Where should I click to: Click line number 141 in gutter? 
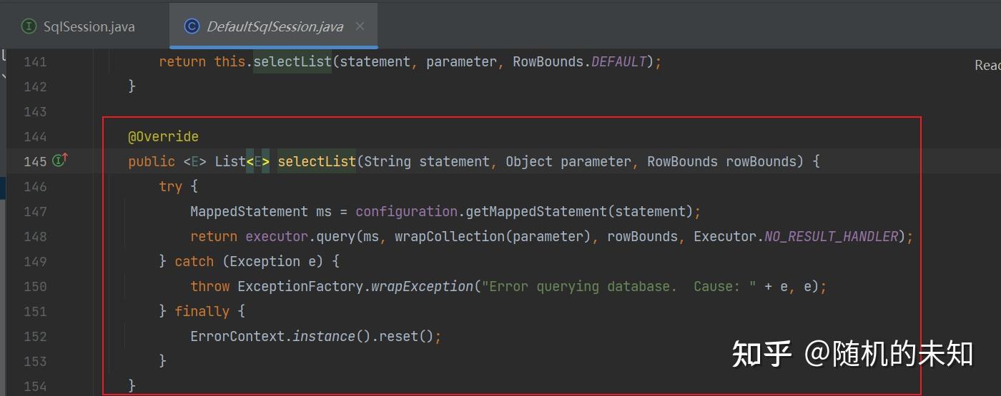[35, 62]
